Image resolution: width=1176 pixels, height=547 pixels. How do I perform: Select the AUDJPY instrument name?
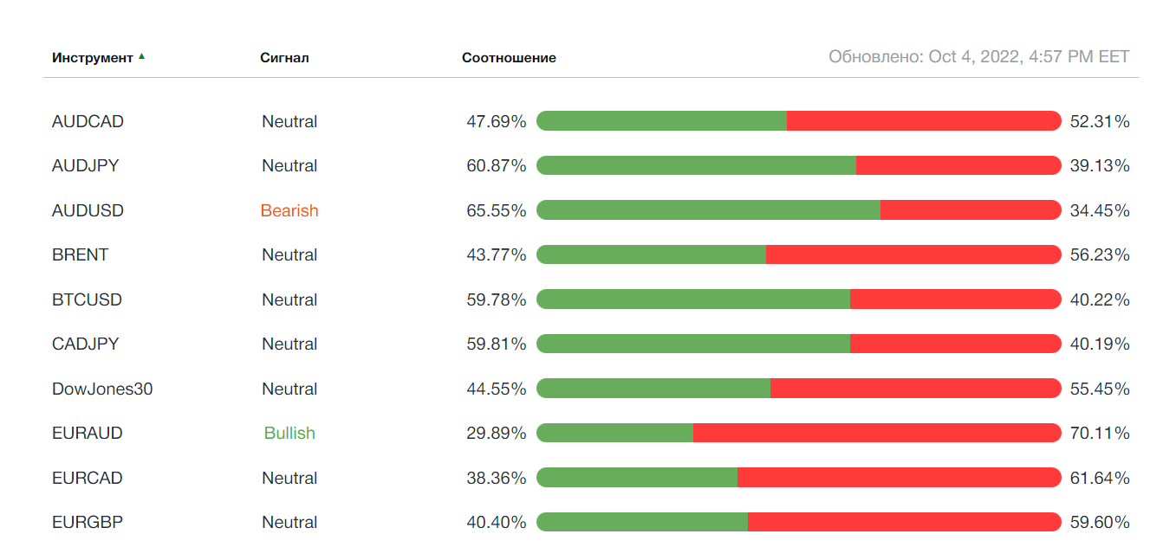pyautogui.click(x=85, y=166)
